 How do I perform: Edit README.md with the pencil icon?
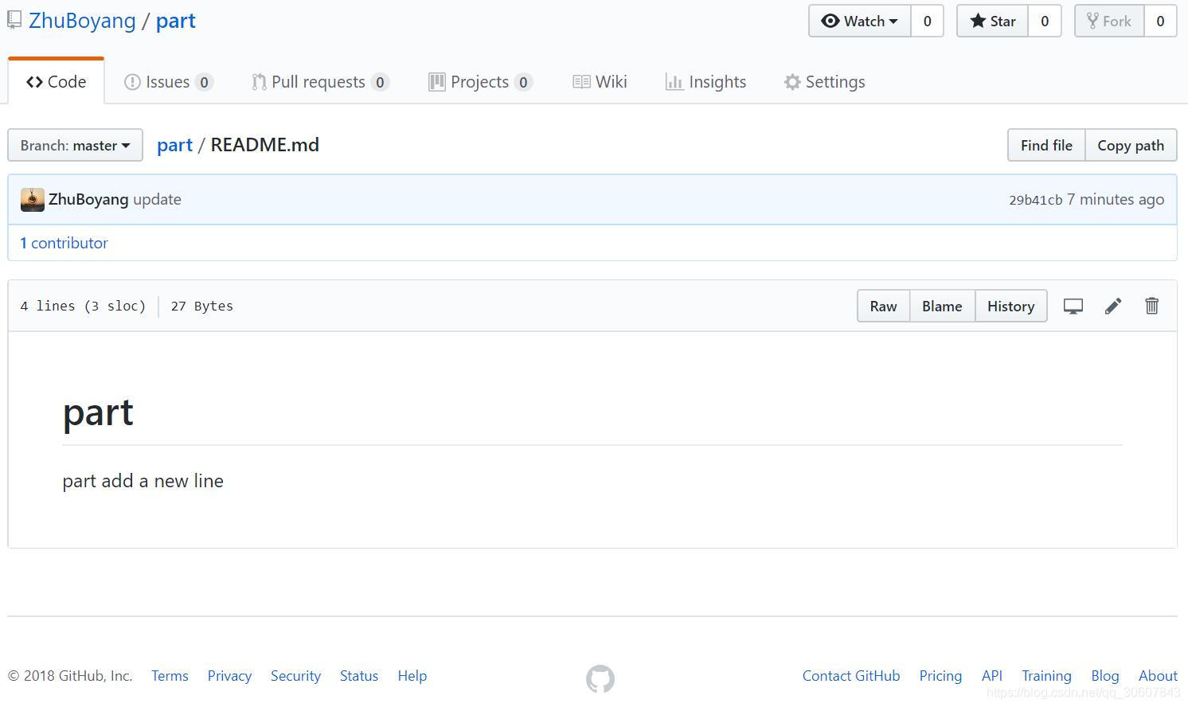[x=1113, y=306]
